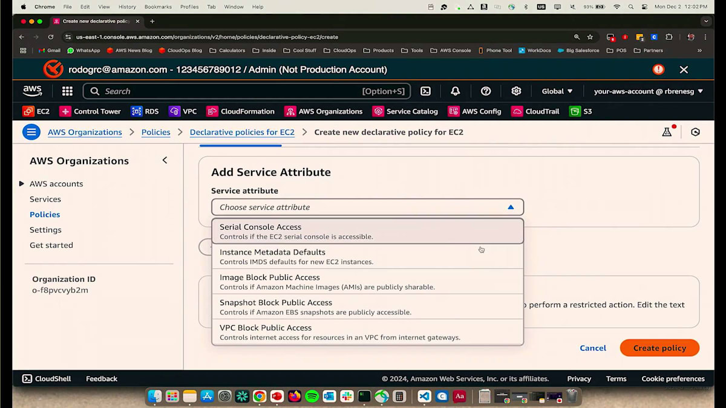Open the Privacy footer link
The image size is (726, 408).
pos(579,378)
